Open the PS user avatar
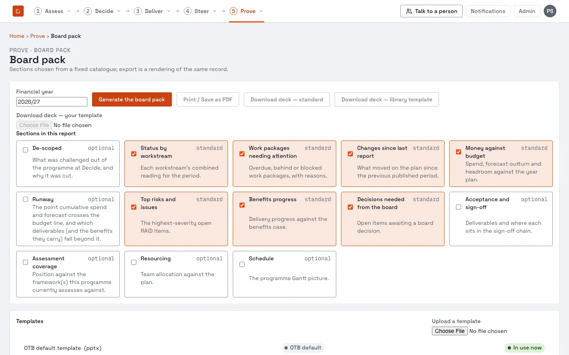Image resolution: width=569 pixels, height=355 pixels. point(550,11)
